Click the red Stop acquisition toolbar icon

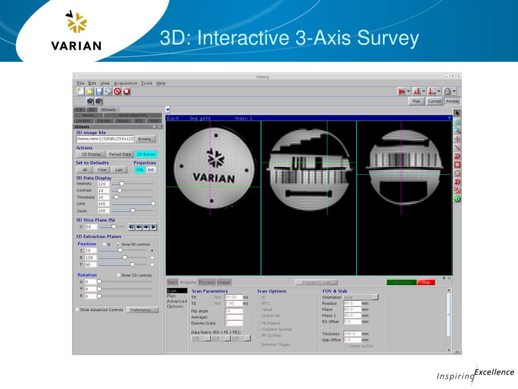coord(126,92)
